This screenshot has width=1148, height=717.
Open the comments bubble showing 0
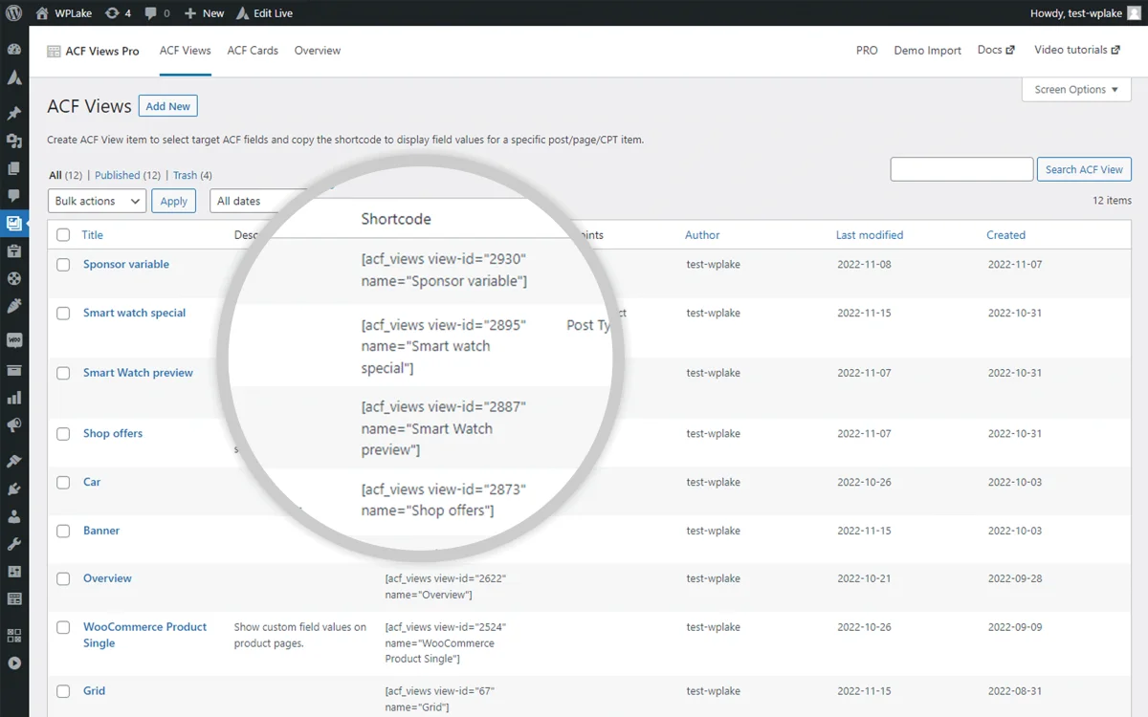[x=157, y=13]
